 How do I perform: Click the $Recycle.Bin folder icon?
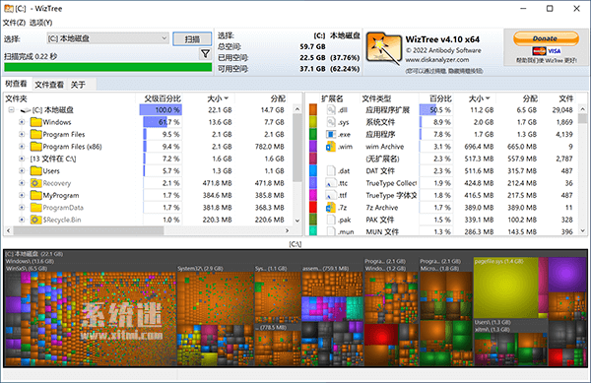point(35,220)
